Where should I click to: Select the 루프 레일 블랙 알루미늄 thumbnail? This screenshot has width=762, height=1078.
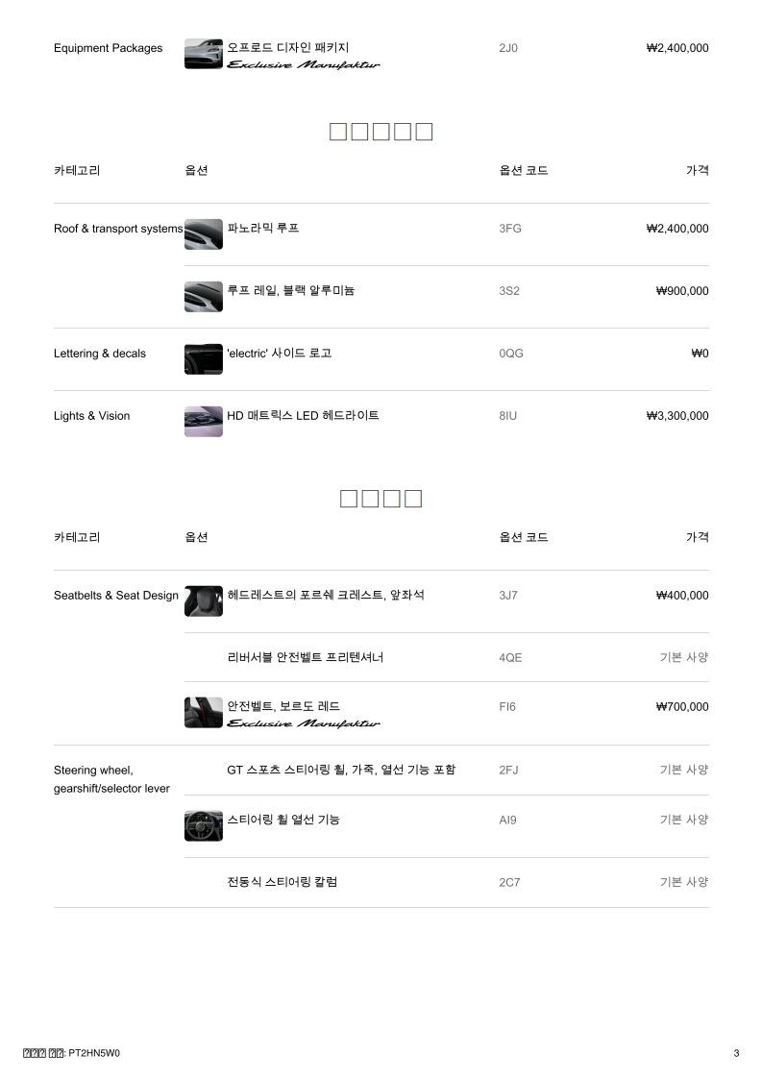(x=203, y=297)
